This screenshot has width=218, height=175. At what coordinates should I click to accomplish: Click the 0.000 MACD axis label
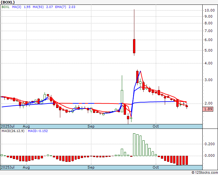[210, 156]
